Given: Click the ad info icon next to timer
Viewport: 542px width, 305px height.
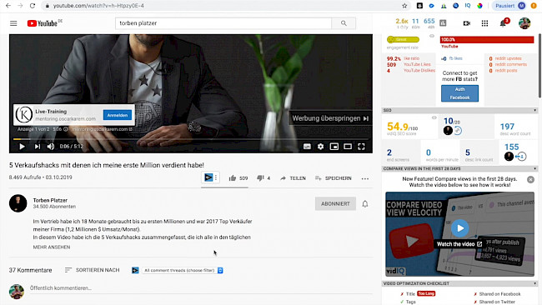Looking at the screenshot, I should [x=65, y=129].
